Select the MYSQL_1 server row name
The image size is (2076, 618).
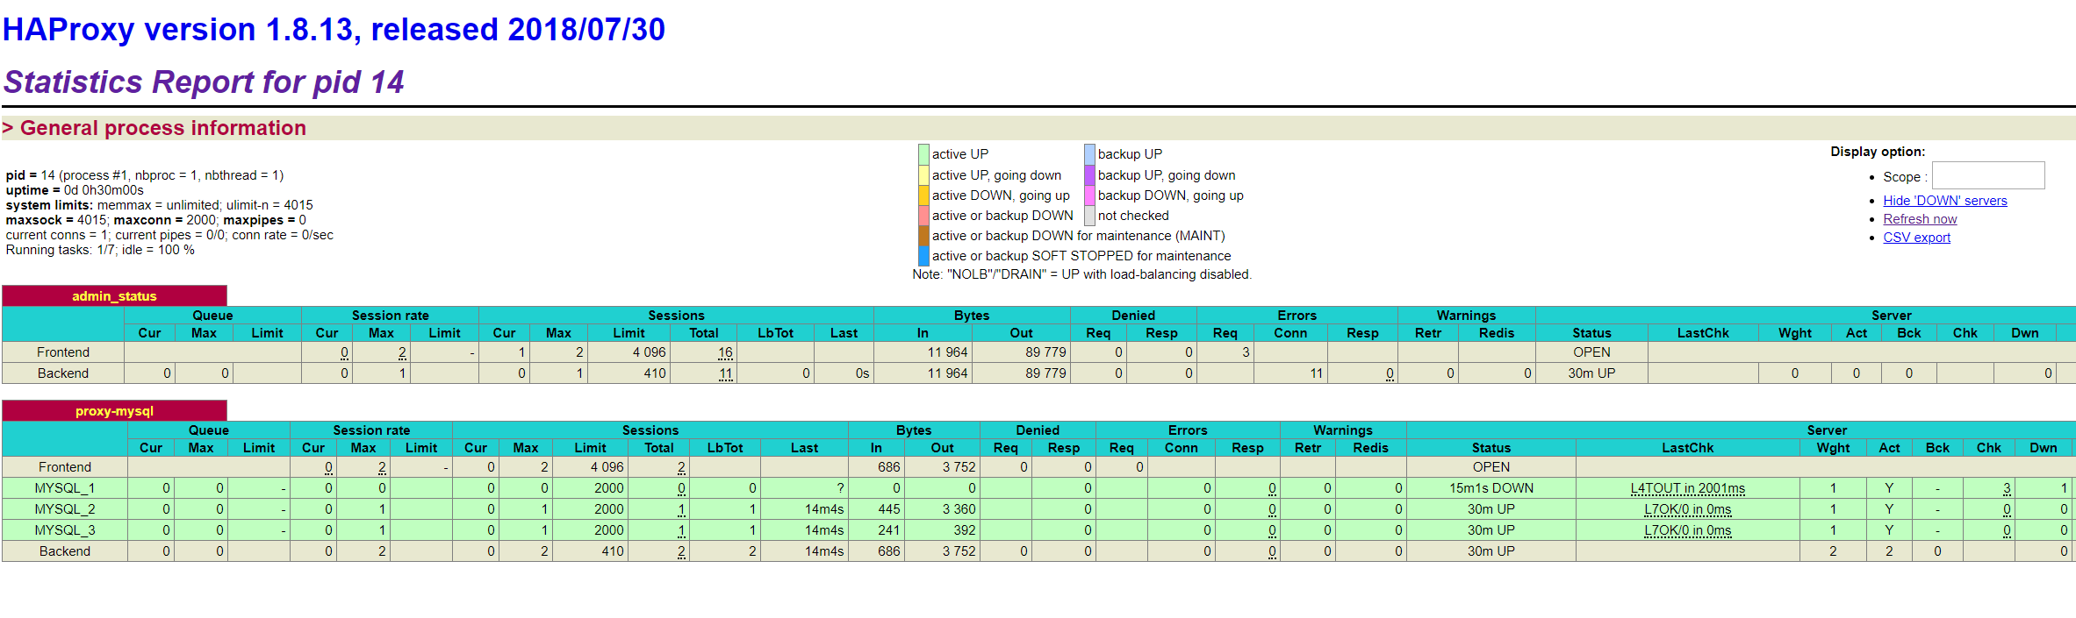coord(65,488)
